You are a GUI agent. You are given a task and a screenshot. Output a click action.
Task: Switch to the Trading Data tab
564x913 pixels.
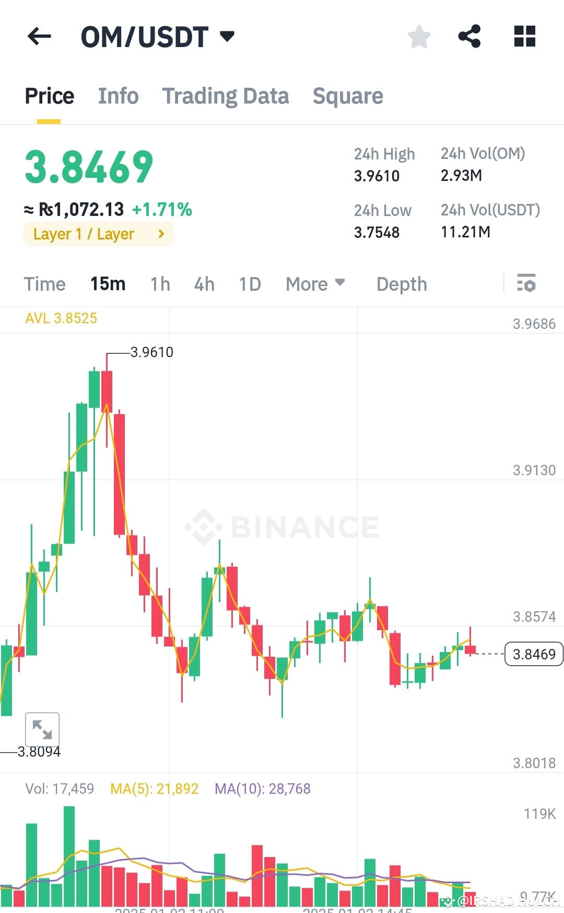point(226,96)
